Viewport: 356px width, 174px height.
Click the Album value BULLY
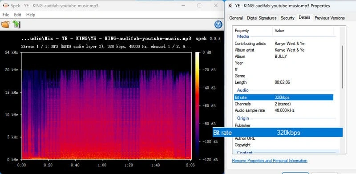pos(281,57)
